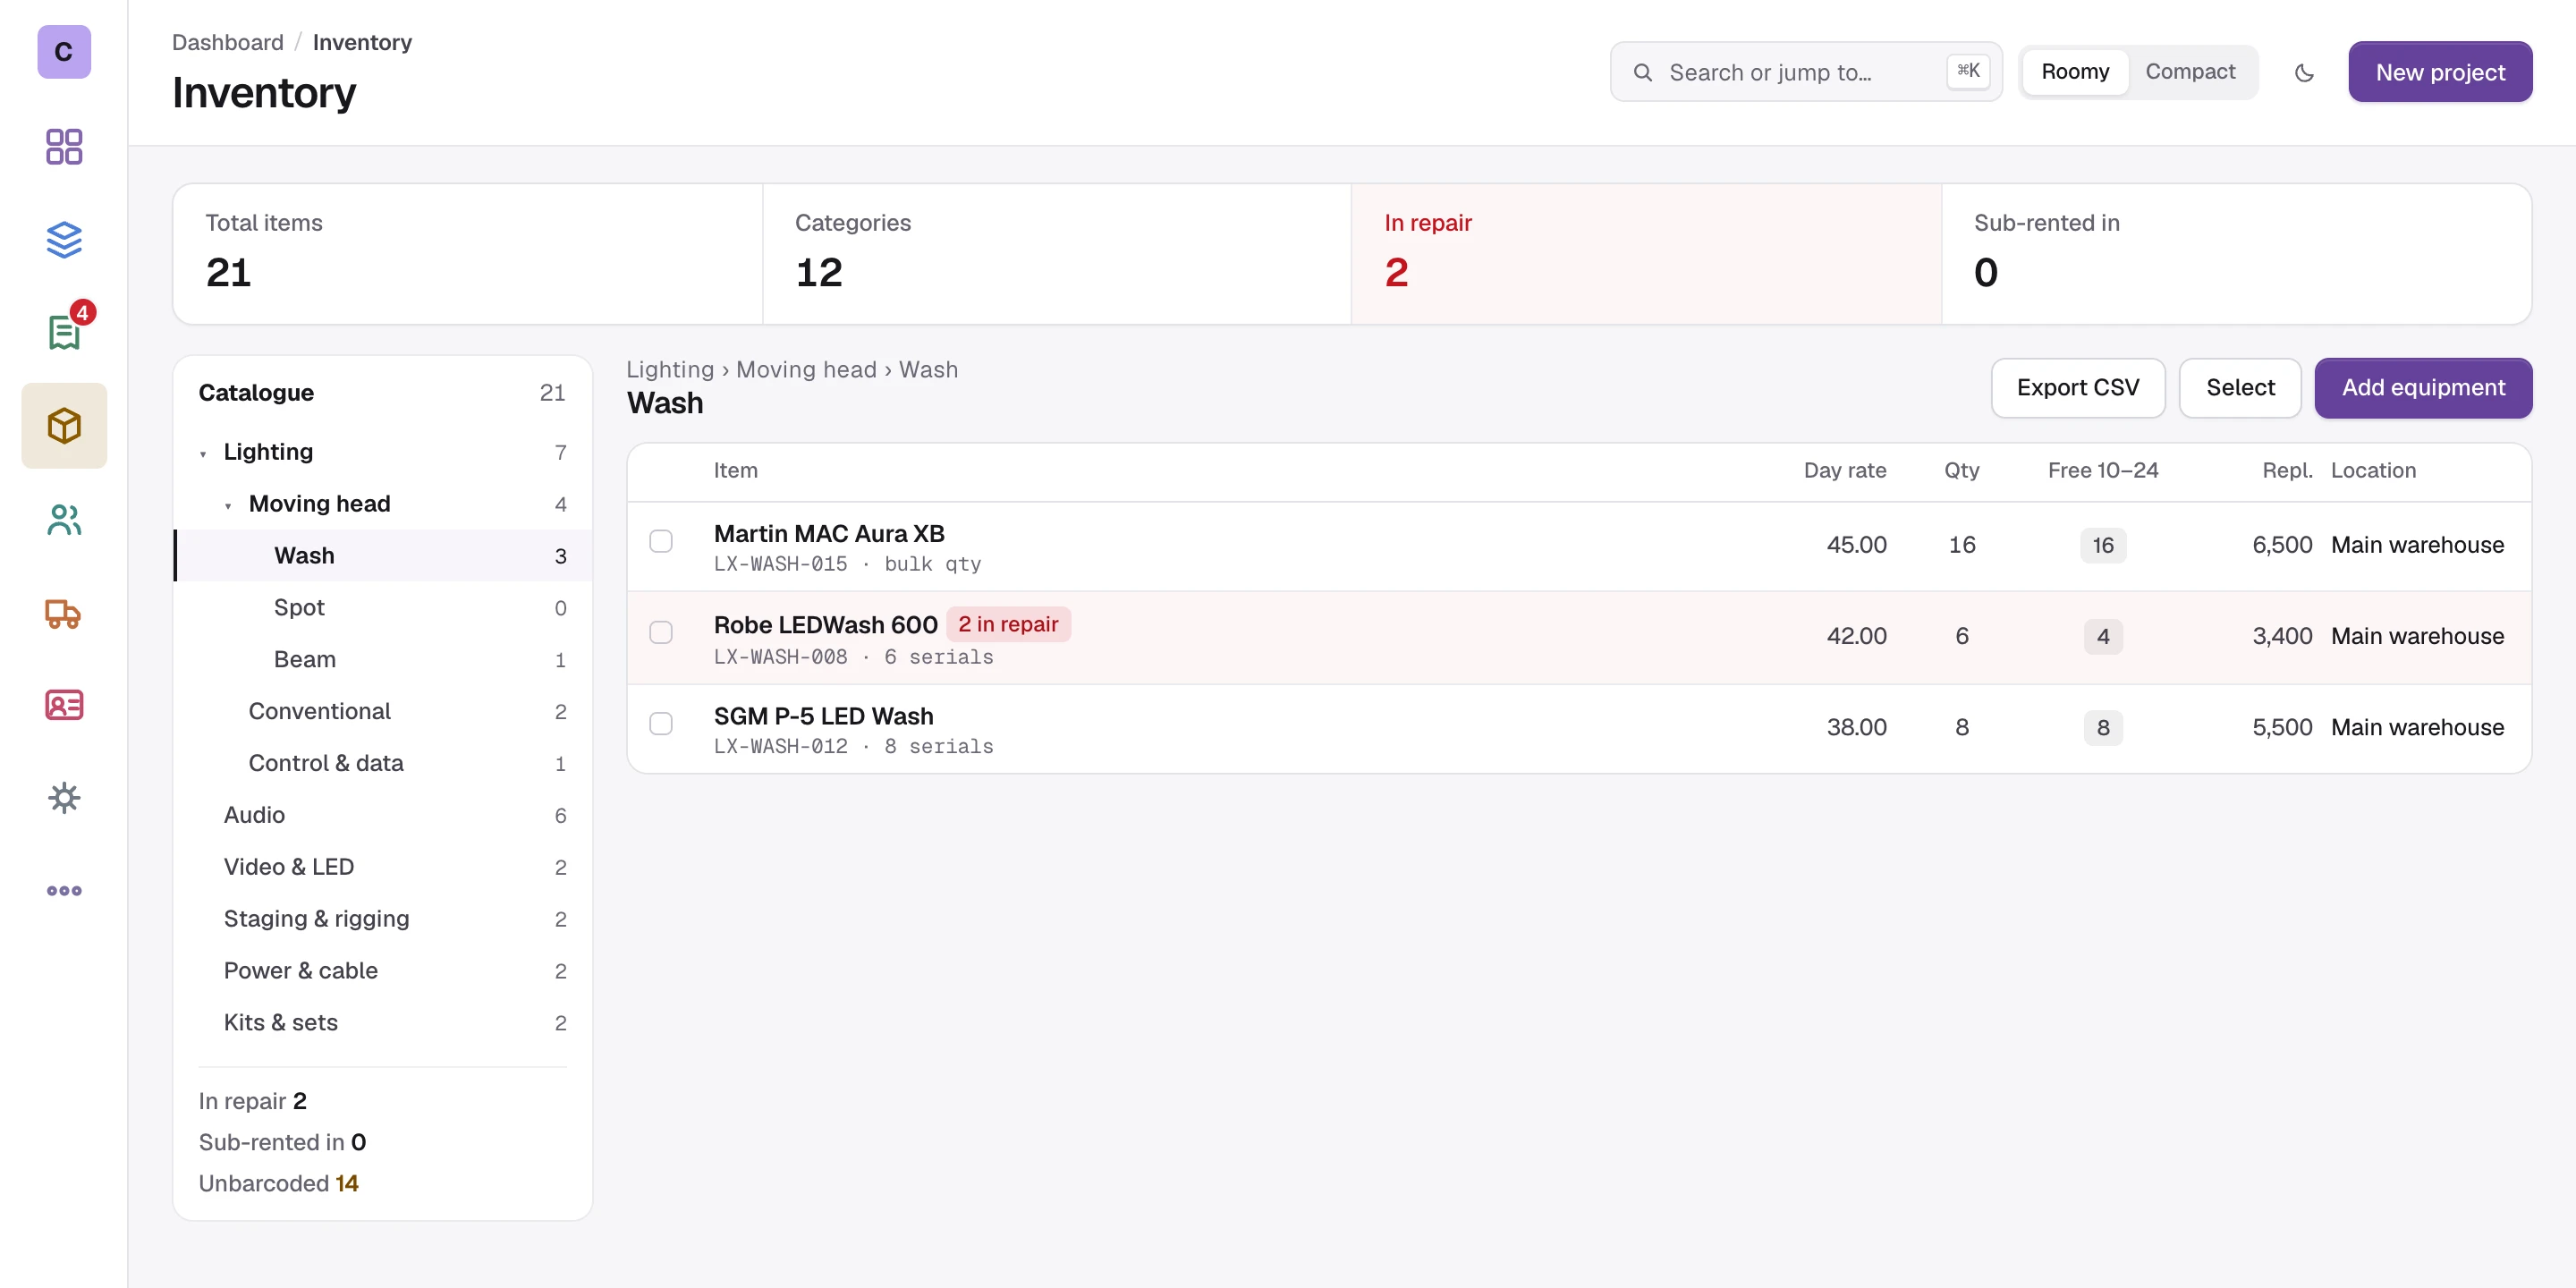Go to Dashboard via breadcrumb link
Screen dimensions: 2576x1288
tap(228, 43)
